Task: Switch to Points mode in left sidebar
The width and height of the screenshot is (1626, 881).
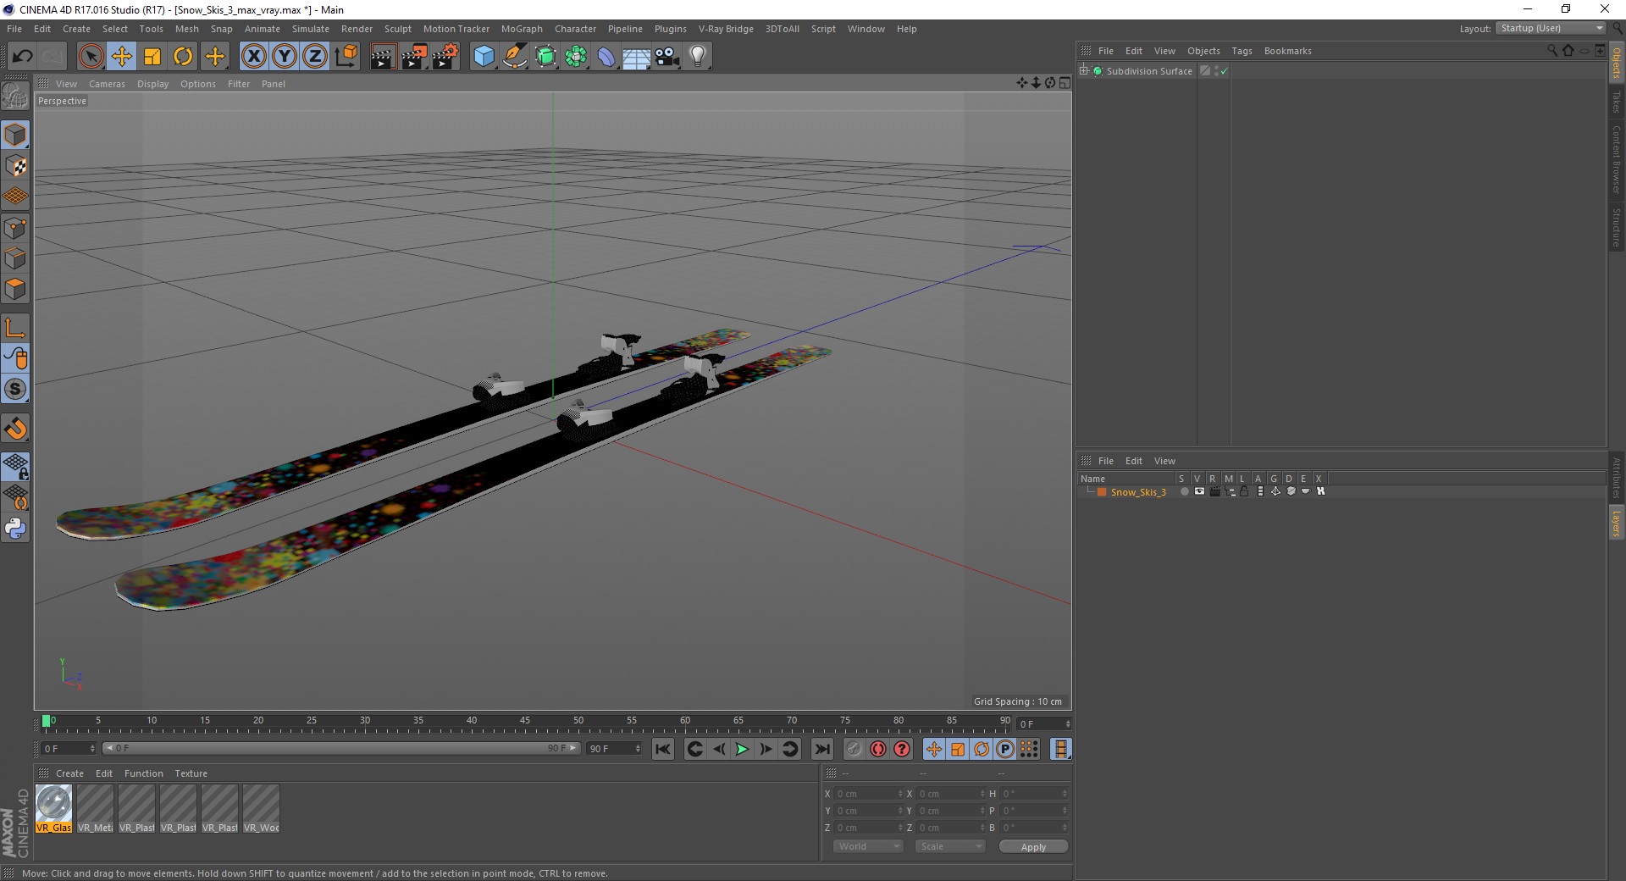Action: coord(15,228)
